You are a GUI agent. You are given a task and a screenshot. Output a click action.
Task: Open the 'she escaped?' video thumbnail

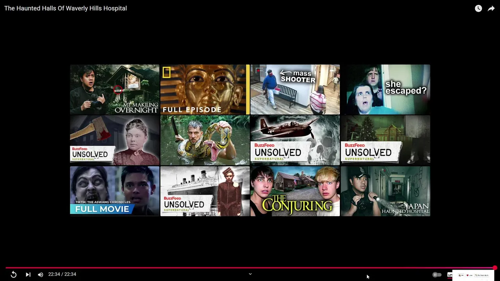[x=386, y=89]
